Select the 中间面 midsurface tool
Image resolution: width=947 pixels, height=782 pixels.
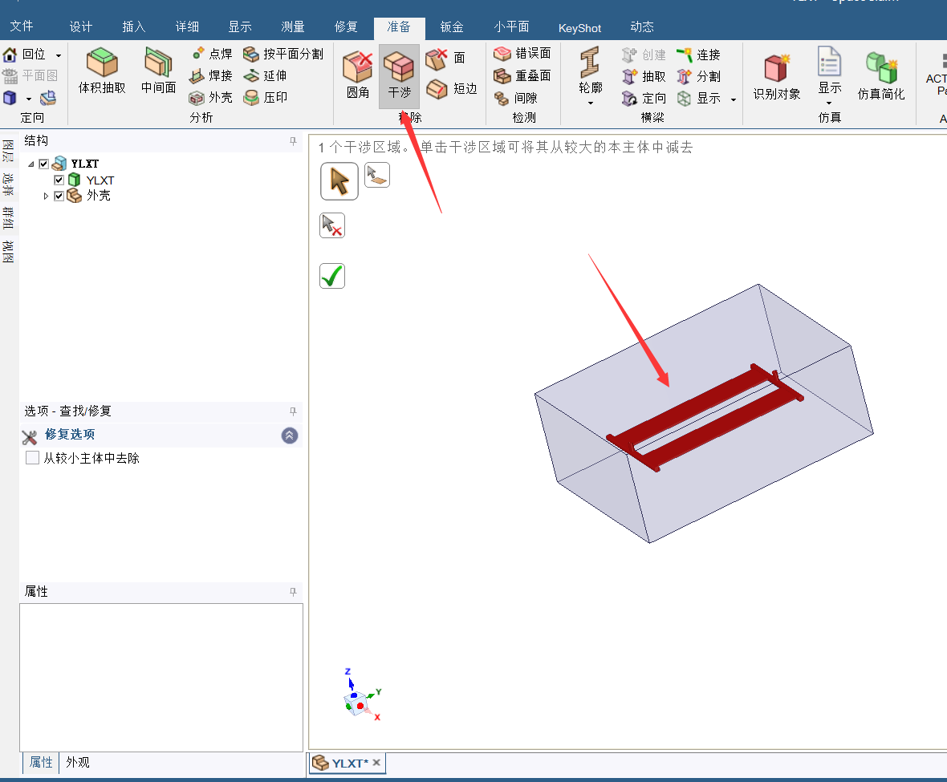158,64
